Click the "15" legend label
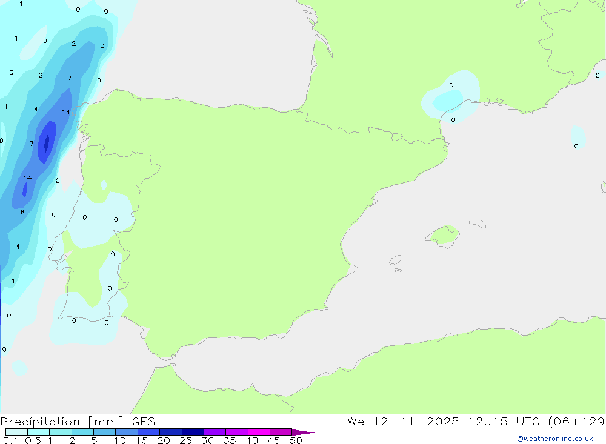606x444 pixels. pyautogui.click(x=142, y=440)
